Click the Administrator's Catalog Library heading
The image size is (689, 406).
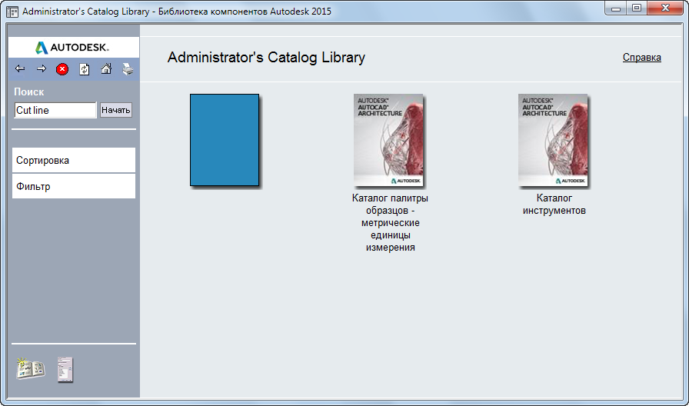coord(266,58)
